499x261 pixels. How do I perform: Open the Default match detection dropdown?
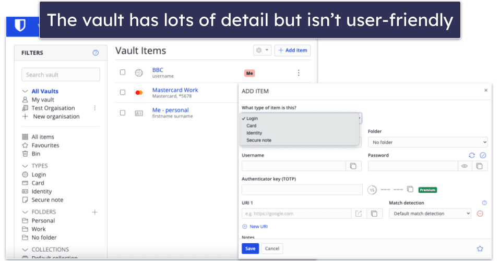tap(430, 214)
